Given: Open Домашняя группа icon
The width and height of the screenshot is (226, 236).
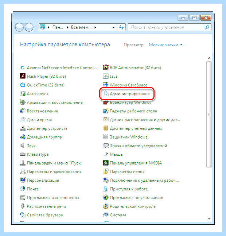Looking at the screenshot, I should tap(23, 137).
